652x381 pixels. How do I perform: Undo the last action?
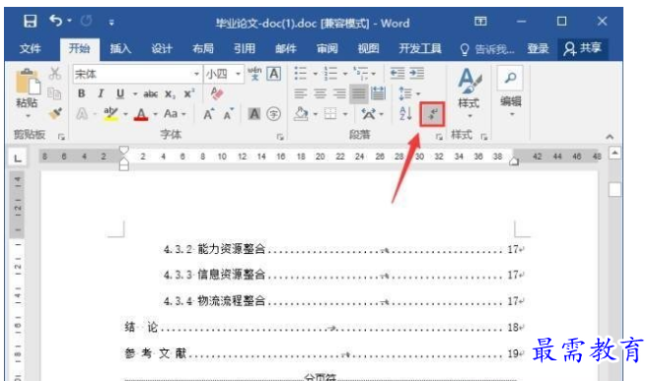[55, 21]
